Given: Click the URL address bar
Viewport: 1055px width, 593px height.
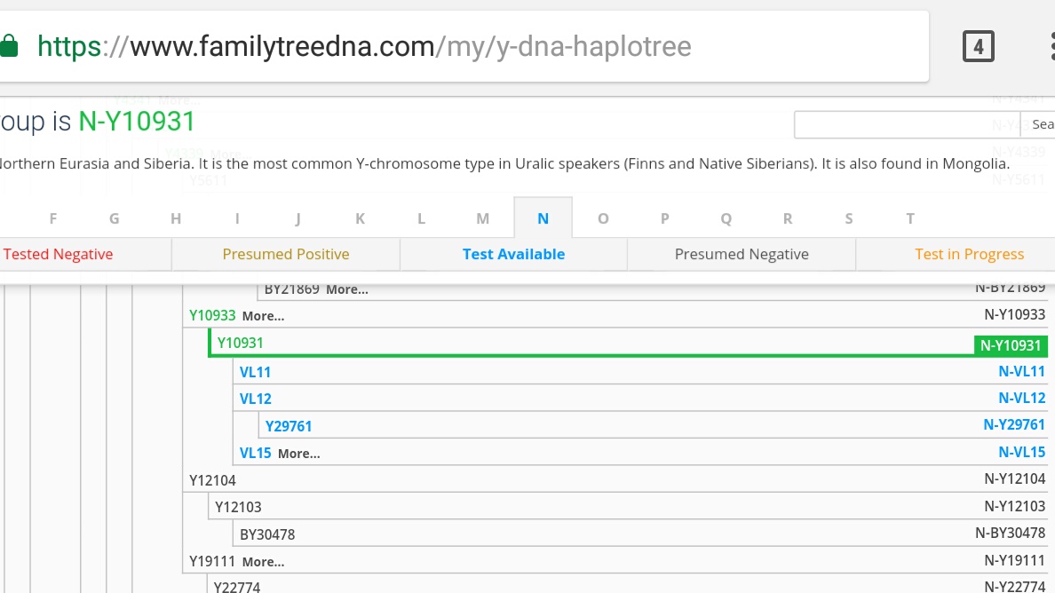Looking at the screenshot, I should tap(464, 46).
